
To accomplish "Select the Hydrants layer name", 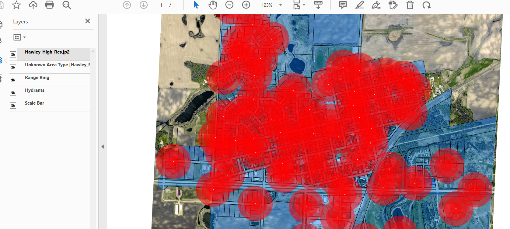I will pos(35,90).
